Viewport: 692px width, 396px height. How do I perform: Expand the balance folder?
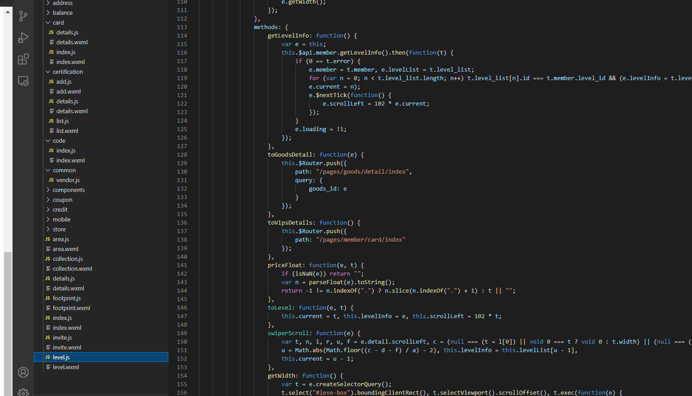(x=101, y=13)
